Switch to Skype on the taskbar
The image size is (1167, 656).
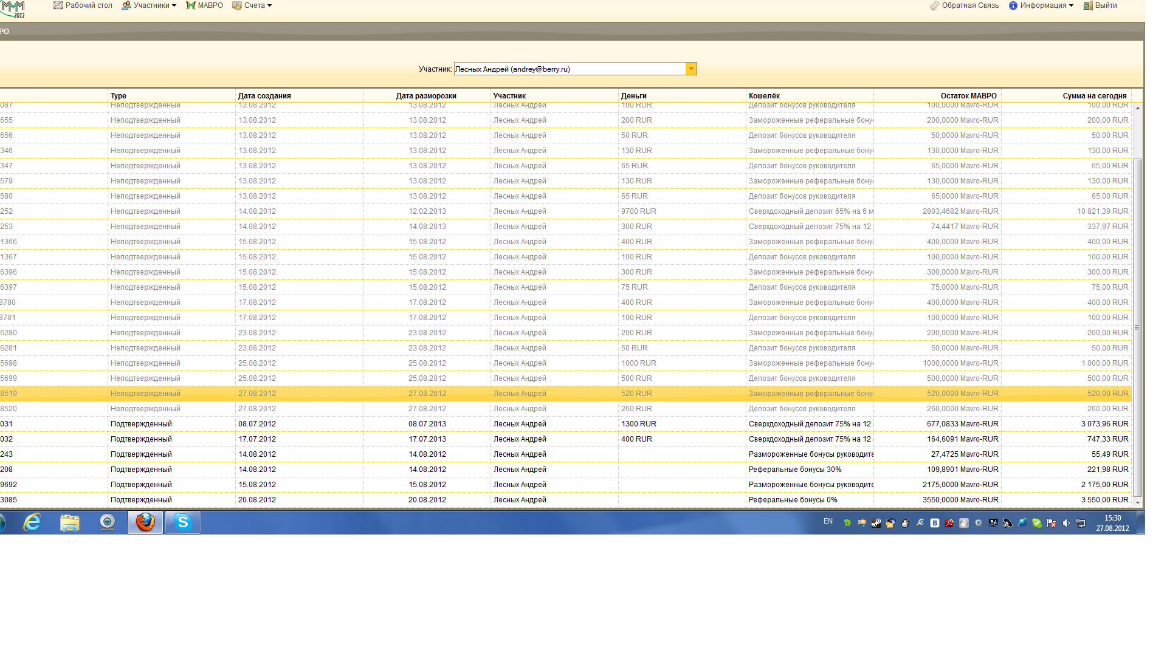pos(183,522)
